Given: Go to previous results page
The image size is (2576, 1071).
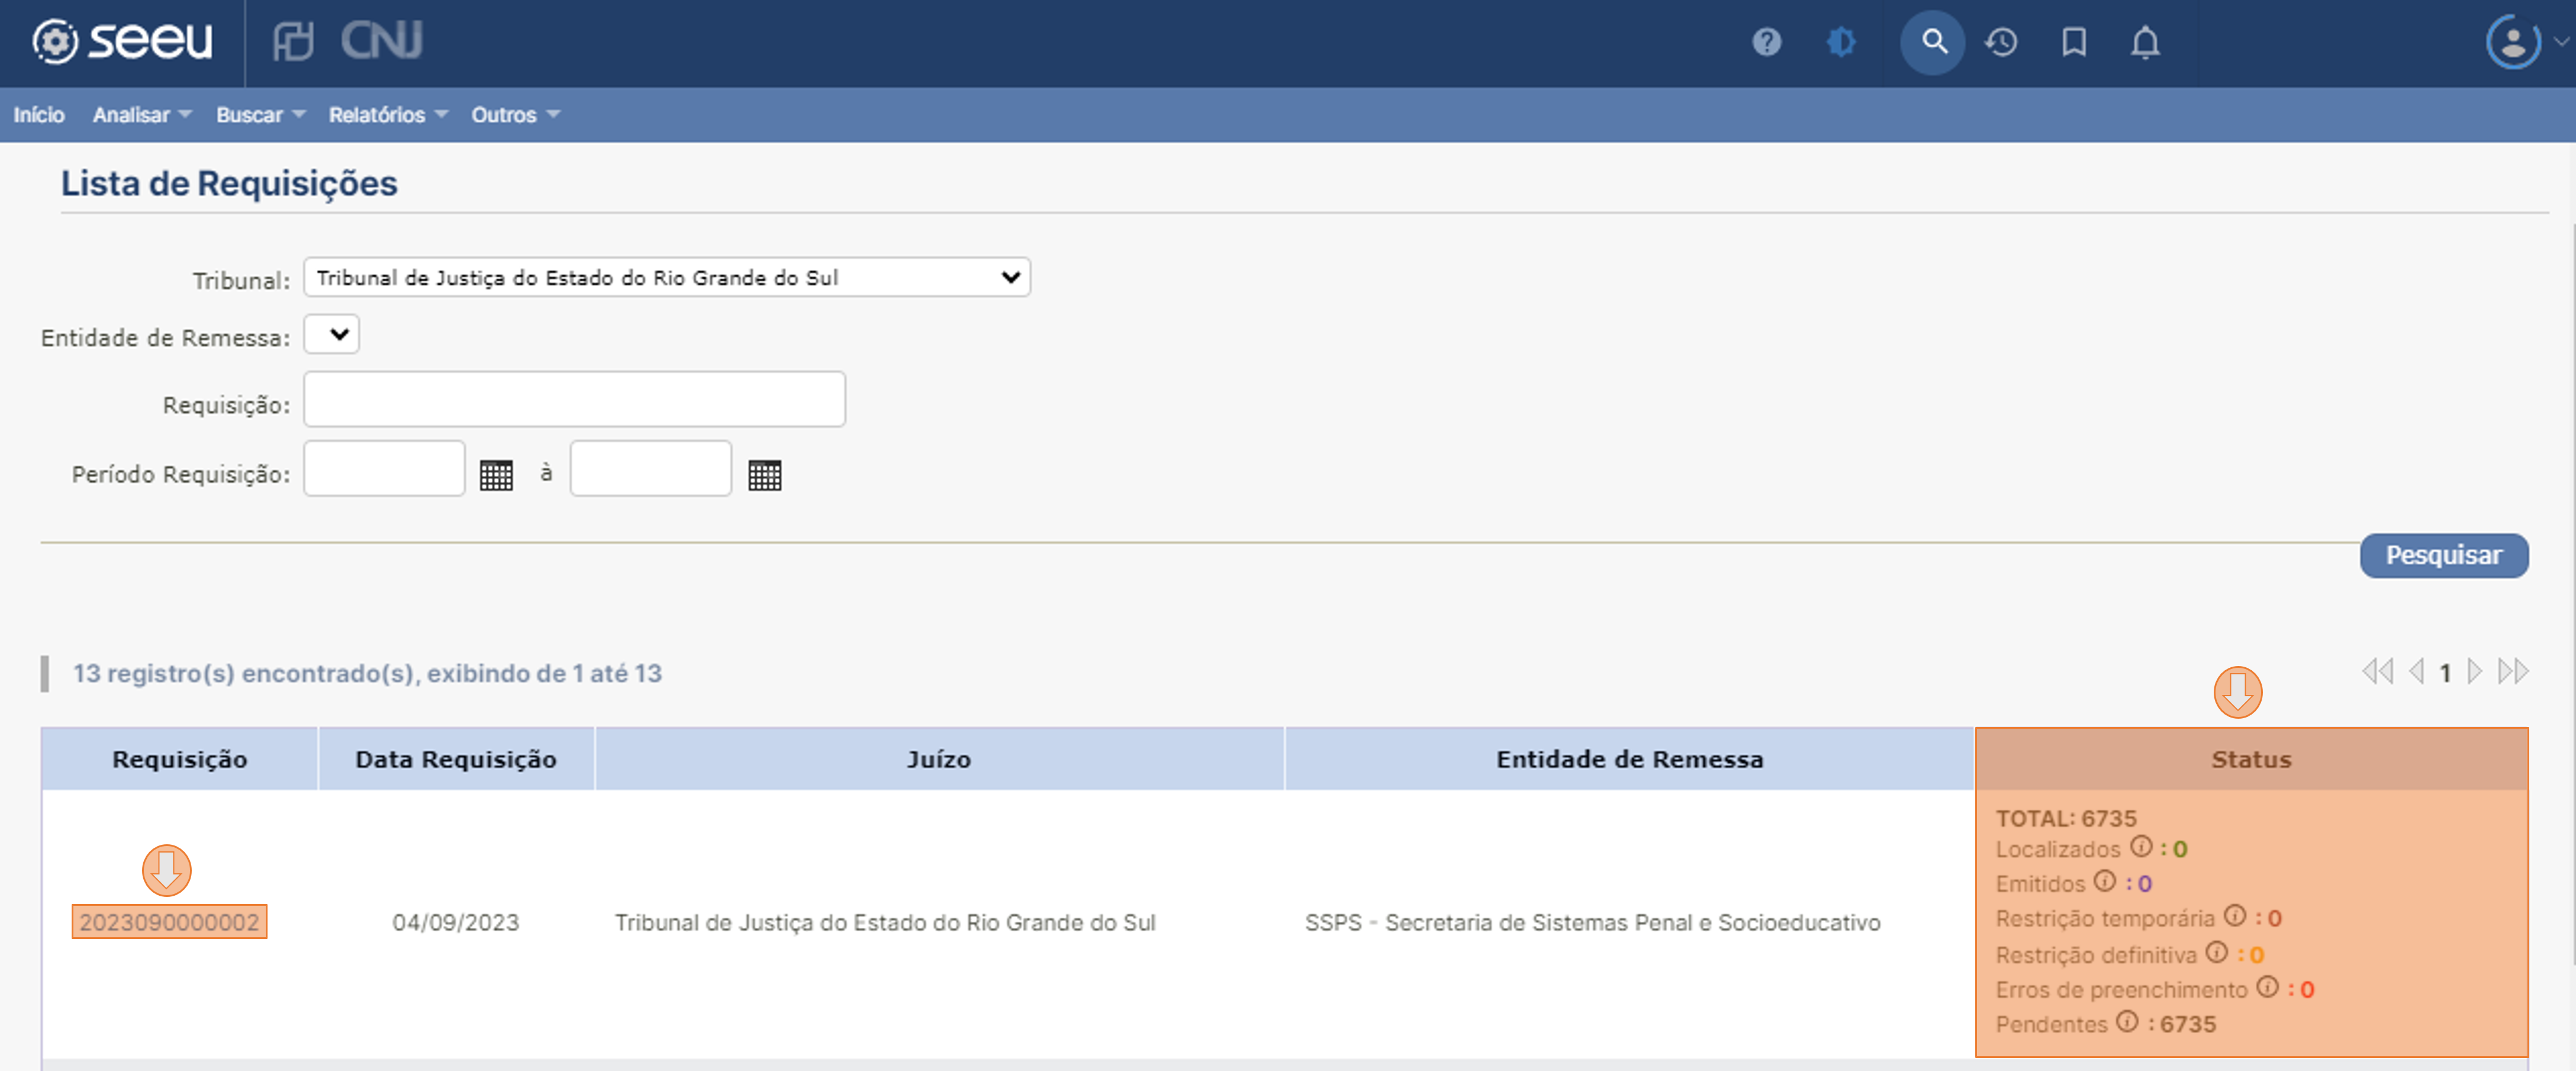Looking at the screenshot, I should coord(2417,671).
